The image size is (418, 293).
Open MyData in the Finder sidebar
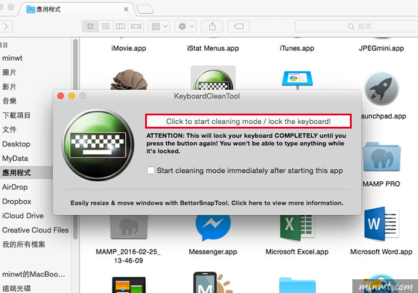(x=15, y=158)
